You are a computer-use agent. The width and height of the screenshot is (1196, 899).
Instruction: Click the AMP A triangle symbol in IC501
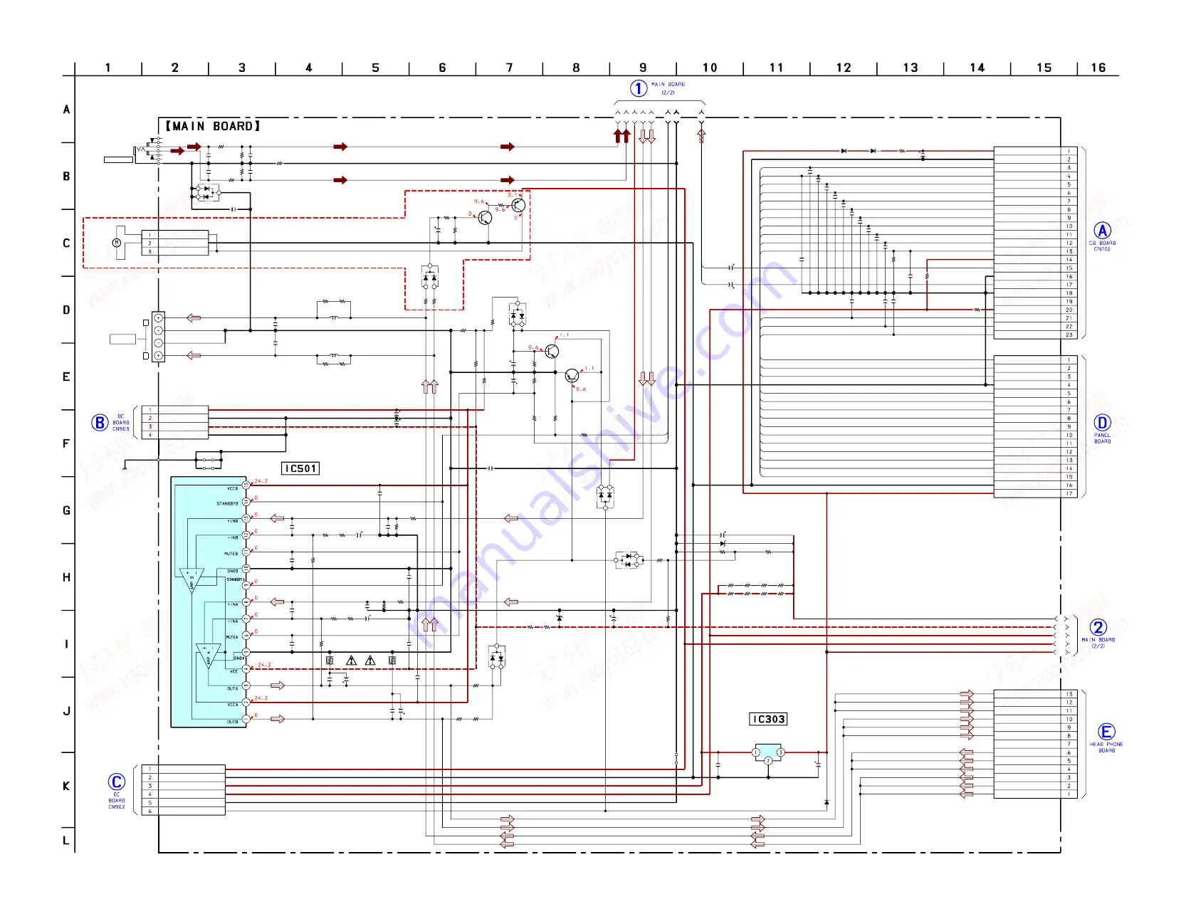pyautogui.click(x=209, y=656)
